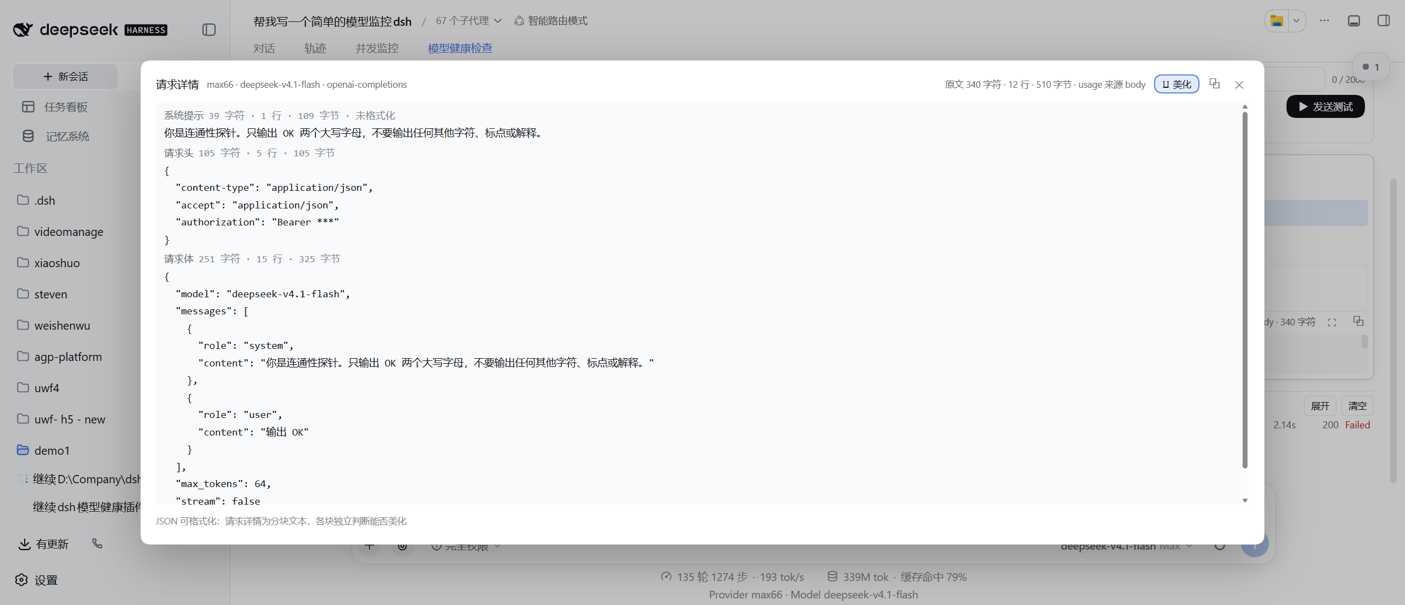The image size is (1405, 605).
Task: Switch to the 模型健康检查 tab
Action: click(x=460, y=48)
